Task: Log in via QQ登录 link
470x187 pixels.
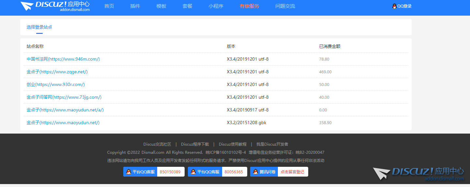Action: coord(404,6)
